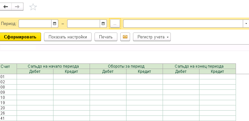The width and height of the screenshot is (249, 121).
Task: Focus the period start date field
Action: point(35,24)
